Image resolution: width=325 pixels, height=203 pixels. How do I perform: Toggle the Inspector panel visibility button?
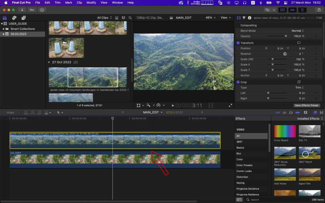pos(302,10)
